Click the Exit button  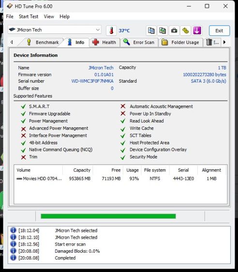pyautogui.click(x=219, y=30)
